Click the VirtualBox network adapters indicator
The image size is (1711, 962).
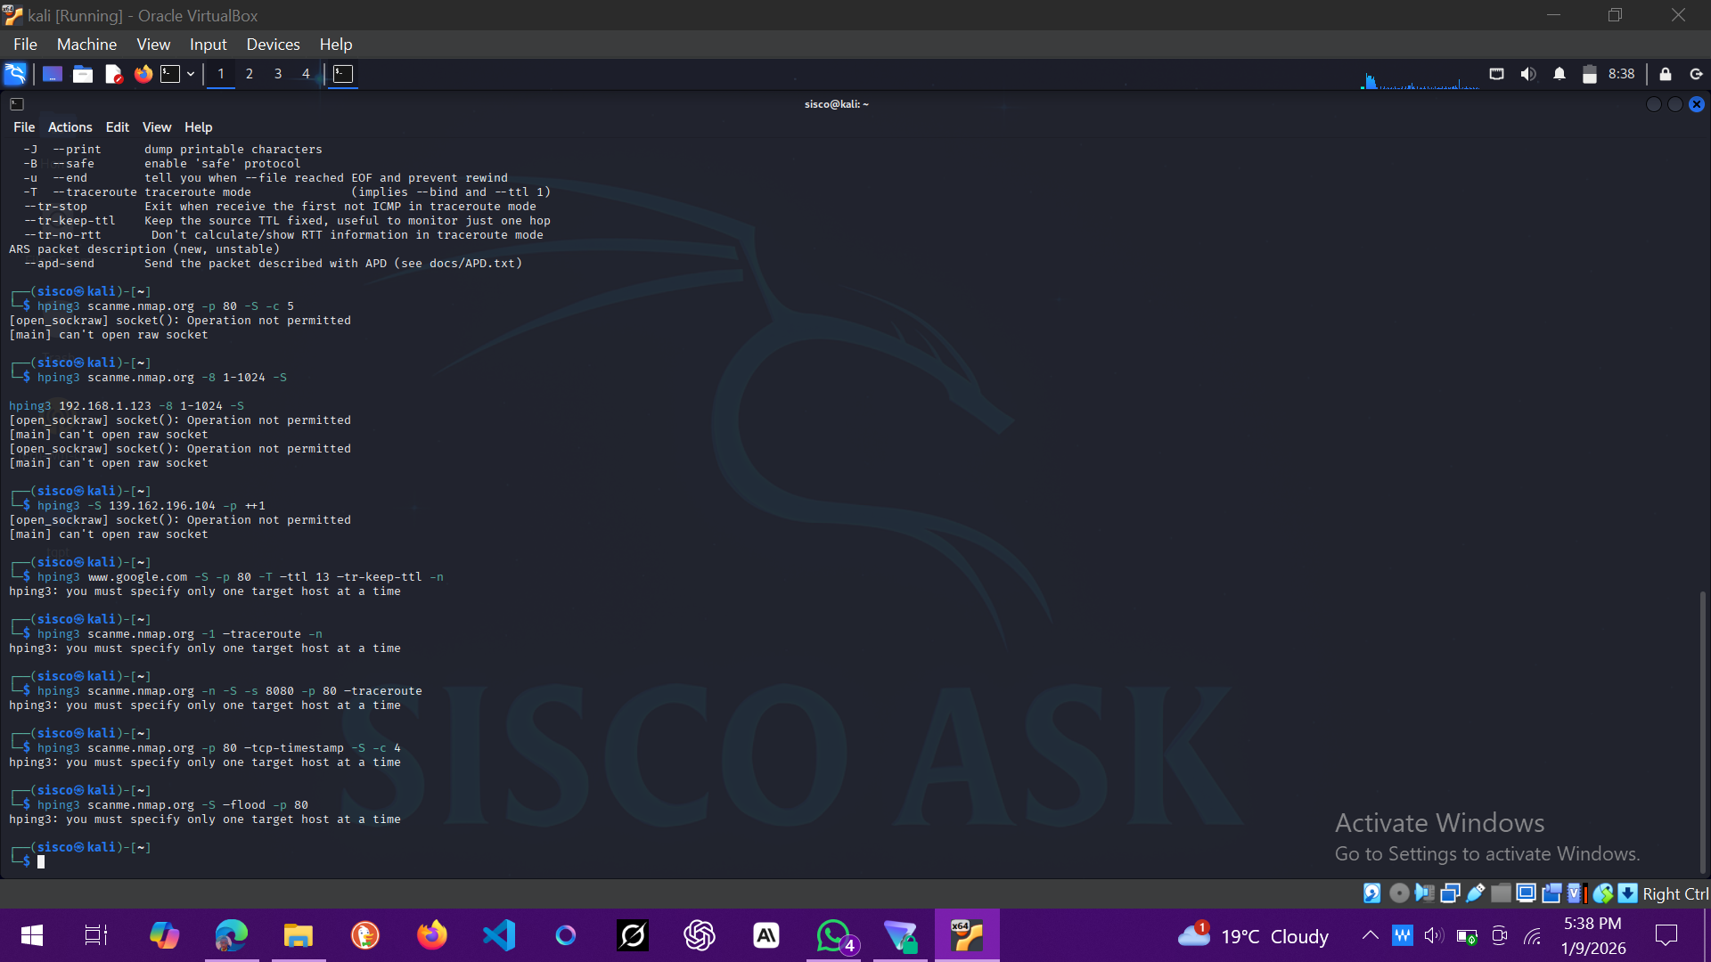tap(1451, 893)
